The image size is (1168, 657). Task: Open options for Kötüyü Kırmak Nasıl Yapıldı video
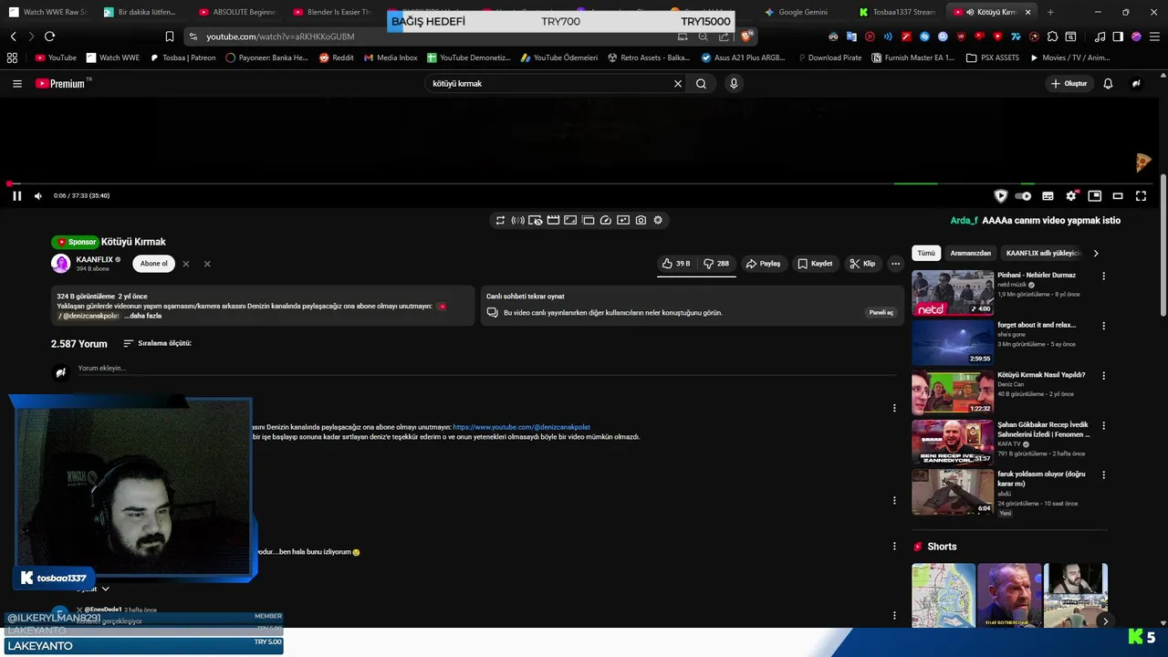pos(1104,376)
